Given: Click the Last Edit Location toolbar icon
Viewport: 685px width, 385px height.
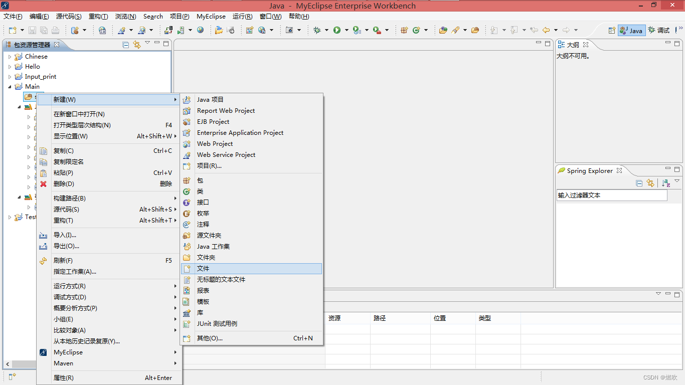Looking at the screenshot, I should [x=534, y=30].
